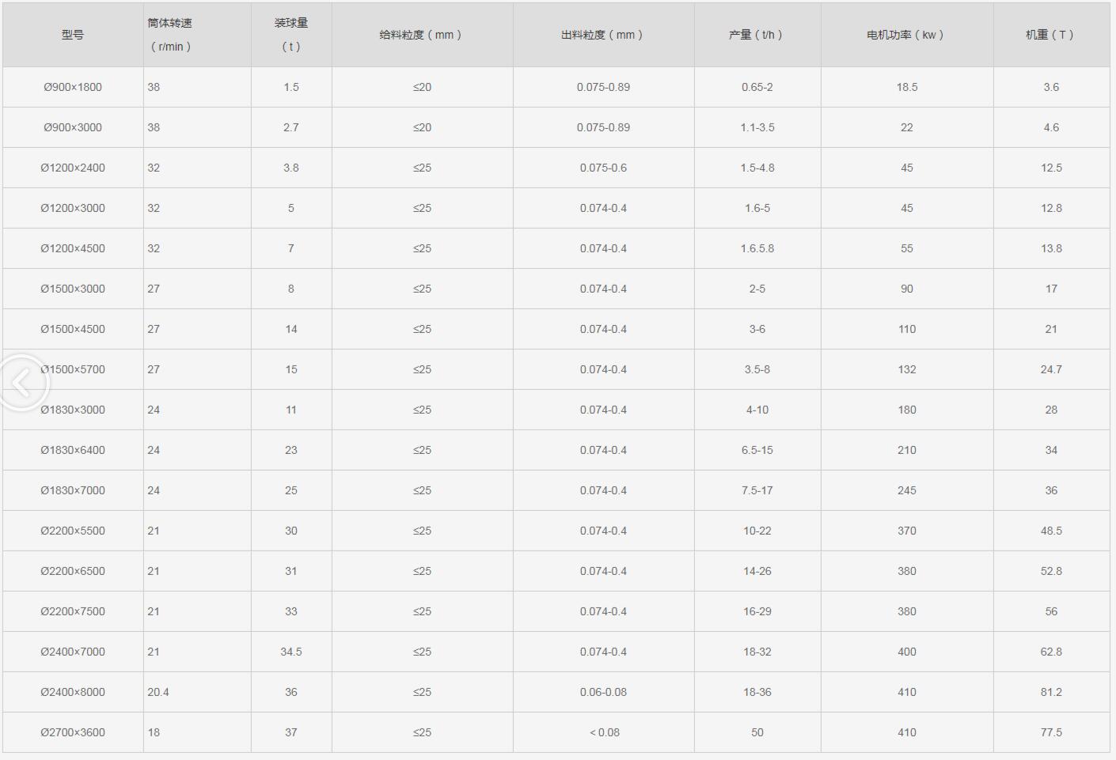Click the 机重 (T) column header
Screen dimensions: 1116x760
pos(1051,35)
